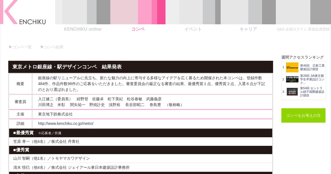Select the 山川 智嗣 winner entry
Viewport: 331px width, 174px height.
pos(52,158)
